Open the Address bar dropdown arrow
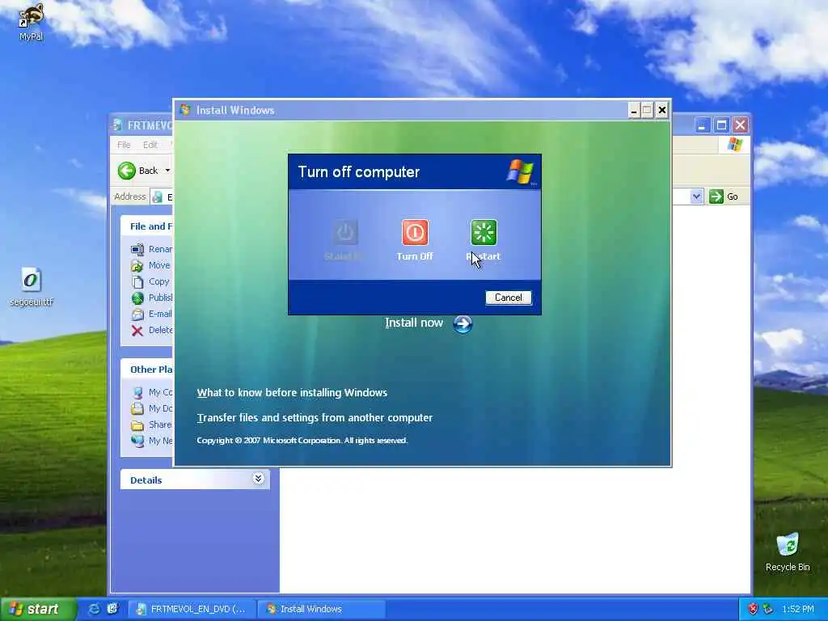 pyautogui.click(x=696, y=196)
